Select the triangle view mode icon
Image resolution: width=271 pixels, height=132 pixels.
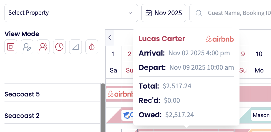click(x=75, y=47)
